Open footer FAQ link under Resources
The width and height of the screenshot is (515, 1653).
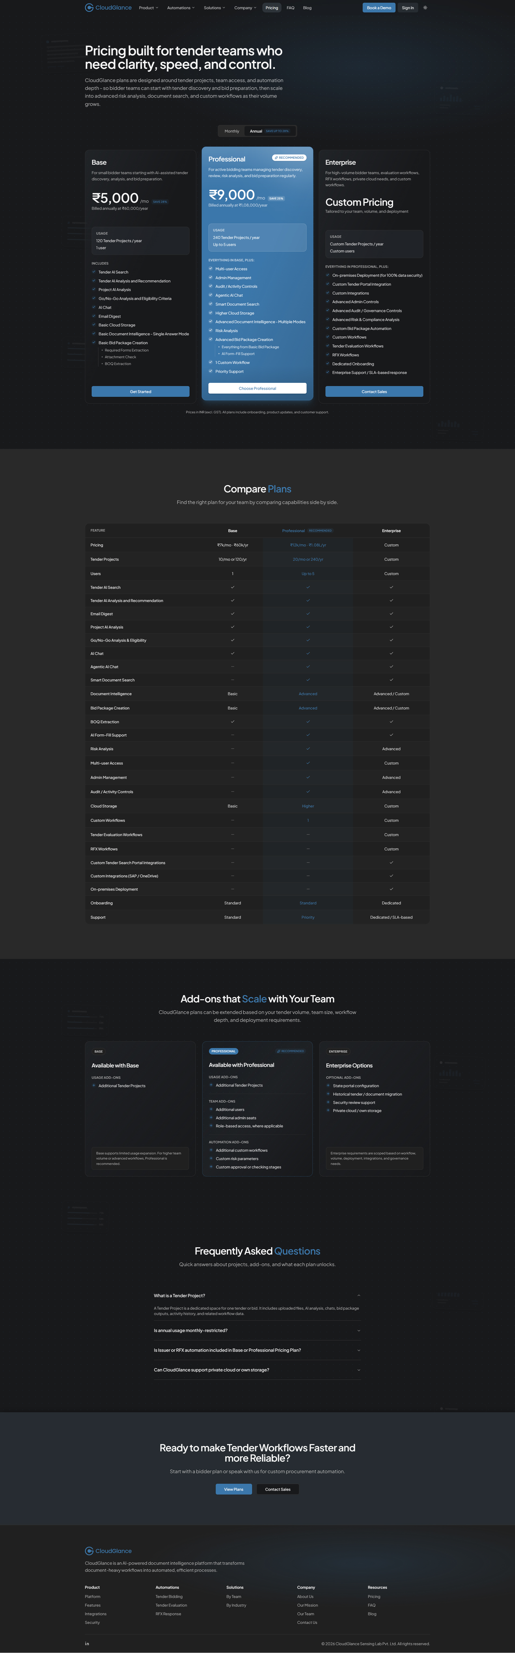click(371, 1605)
